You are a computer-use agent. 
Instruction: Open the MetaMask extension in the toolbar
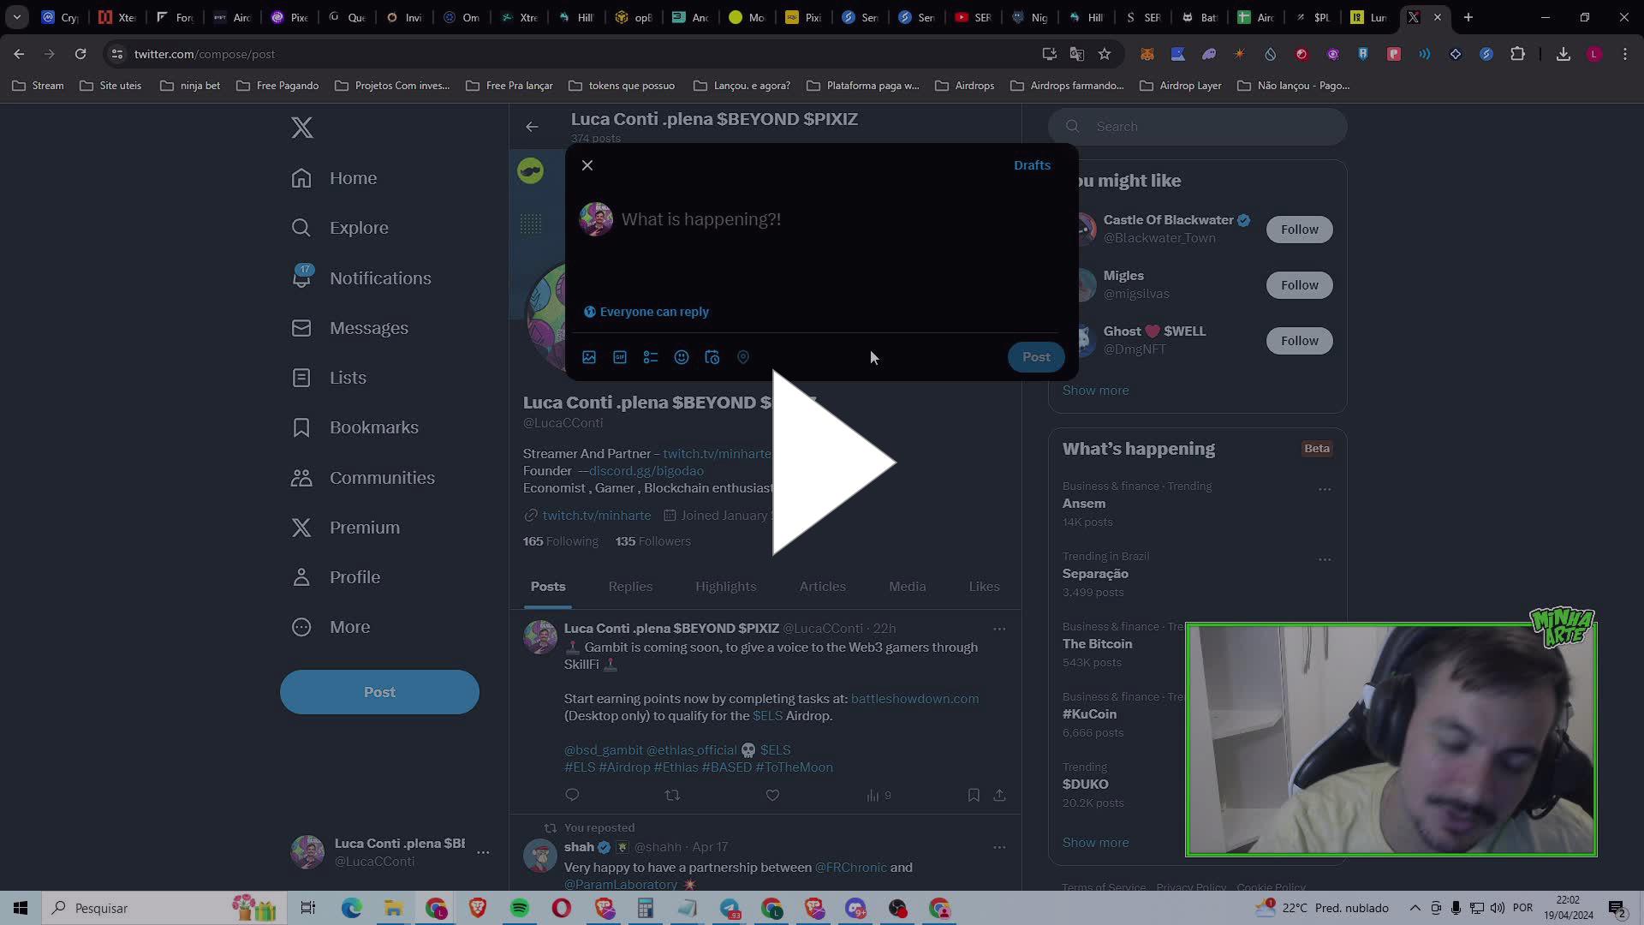pyautogui.click(x=1146, y=53)
